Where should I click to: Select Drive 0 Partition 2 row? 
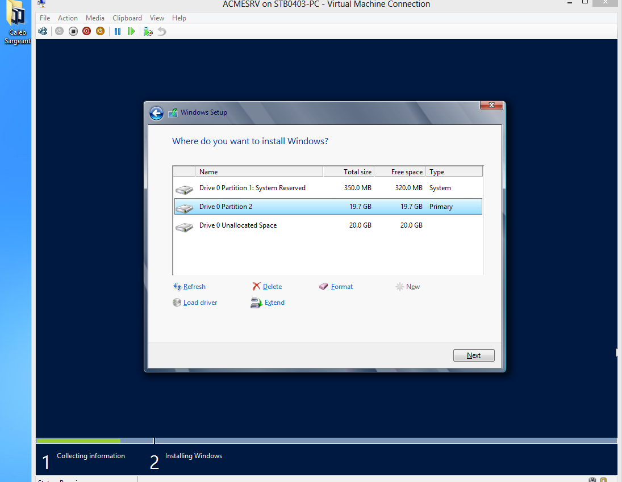coord(328,207)
